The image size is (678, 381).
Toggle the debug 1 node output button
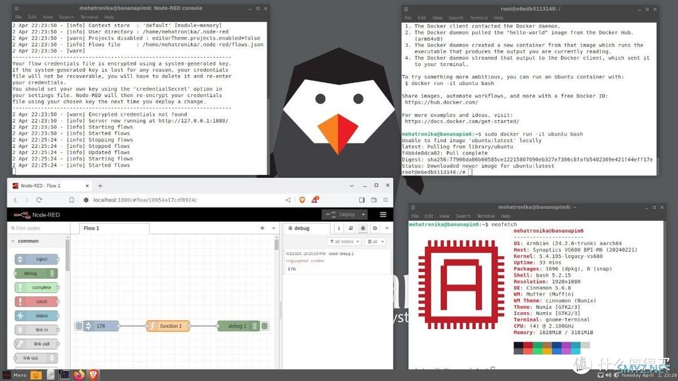pos(265,326)
